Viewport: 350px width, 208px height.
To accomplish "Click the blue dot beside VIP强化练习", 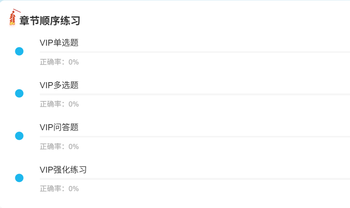I will point(19,178).
